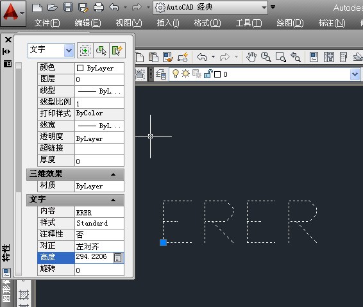
Task: Click the Tool Palettes icon in standard toolbar
Action: tap(344, 57)
